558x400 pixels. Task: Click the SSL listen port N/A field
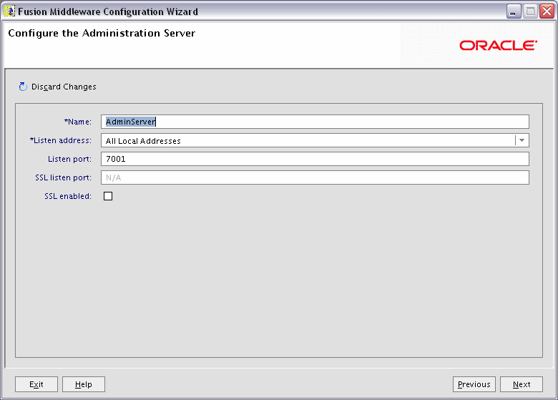pos(315,177)
